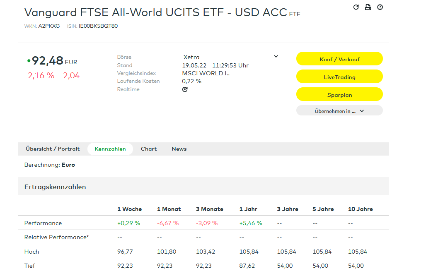Click the refresh icon at top right
This screenshot has width=438, height=276.
(x=356, y=7)
